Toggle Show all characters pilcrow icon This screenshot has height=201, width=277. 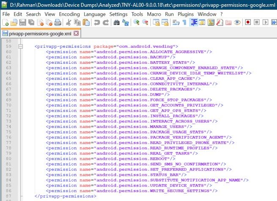(184, 22)
